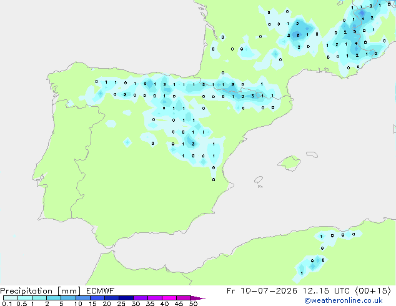Click the 0.1–0.5 mm legend swatch

[11, 298]
